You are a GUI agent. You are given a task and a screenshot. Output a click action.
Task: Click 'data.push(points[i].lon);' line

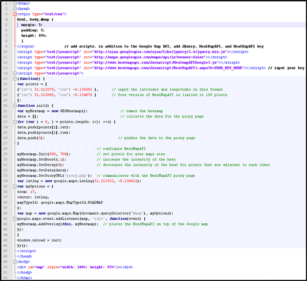(x=44, y=132)
